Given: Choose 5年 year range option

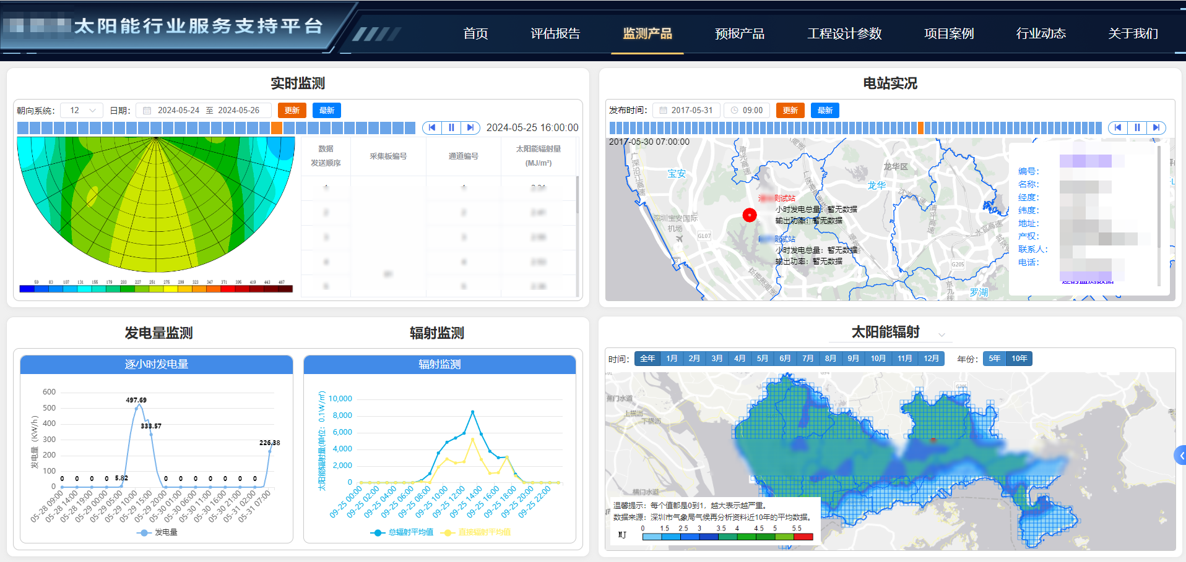Looking at the screenshot, I should 994,359.
